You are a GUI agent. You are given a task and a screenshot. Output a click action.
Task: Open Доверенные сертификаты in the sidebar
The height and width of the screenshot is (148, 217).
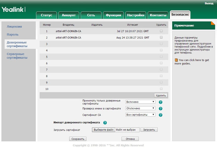coord(17,44)
